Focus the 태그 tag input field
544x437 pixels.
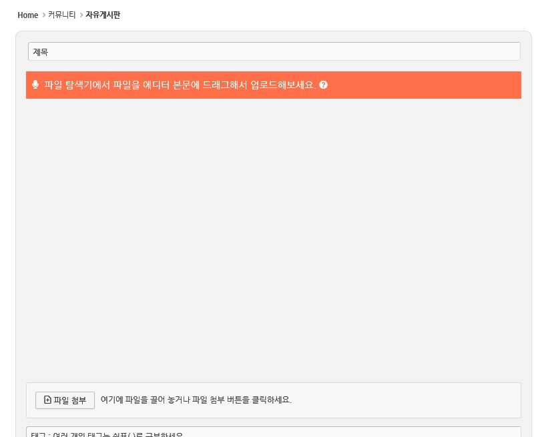[x=274, y=432]
